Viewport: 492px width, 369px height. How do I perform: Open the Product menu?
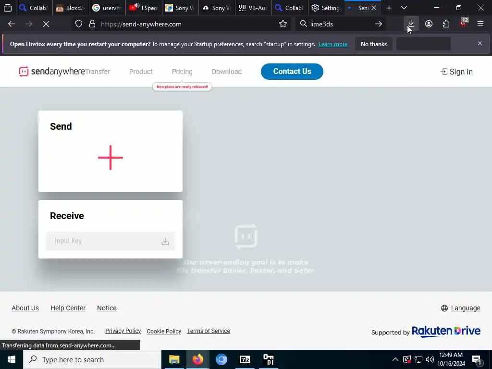[x=141, y=72]
